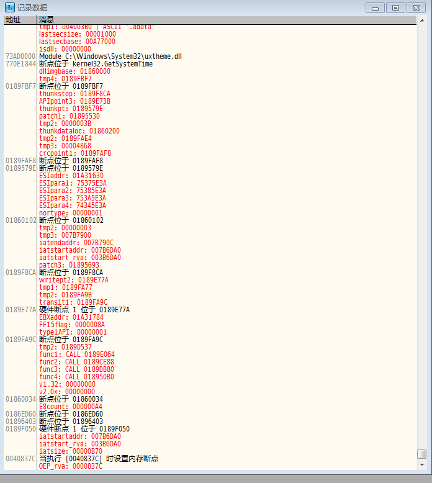Select the 断点位于 0189FBF7 line
432x483 pixels.
tap(71, 86)
